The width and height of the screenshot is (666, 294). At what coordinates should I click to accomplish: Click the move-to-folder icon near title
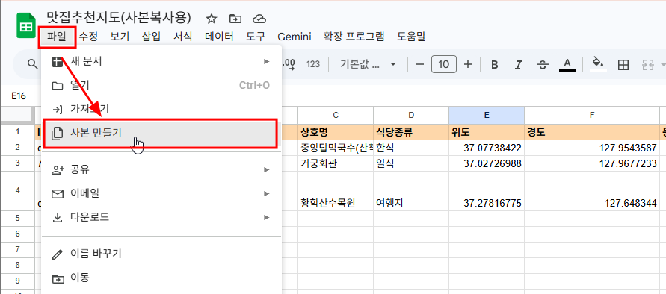pos(235,19)
